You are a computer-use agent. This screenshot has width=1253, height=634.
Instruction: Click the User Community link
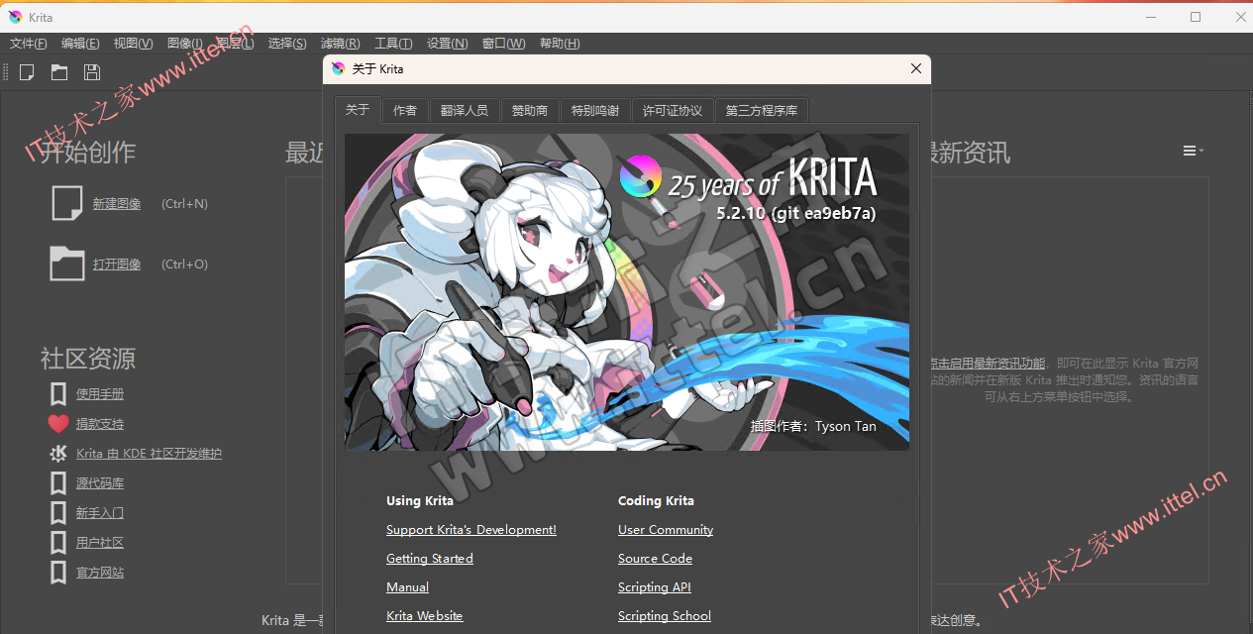coord(666,530)
